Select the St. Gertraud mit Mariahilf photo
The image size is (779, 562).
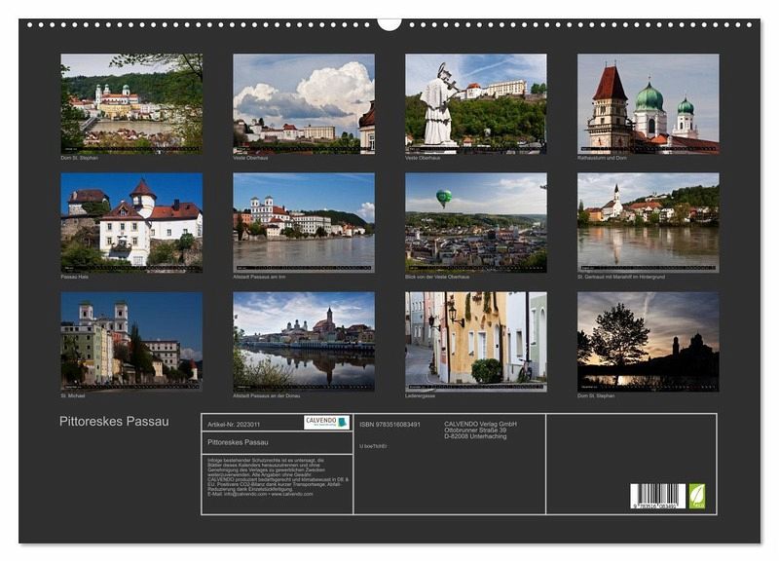pyautogui.click(x=648, y=222)
